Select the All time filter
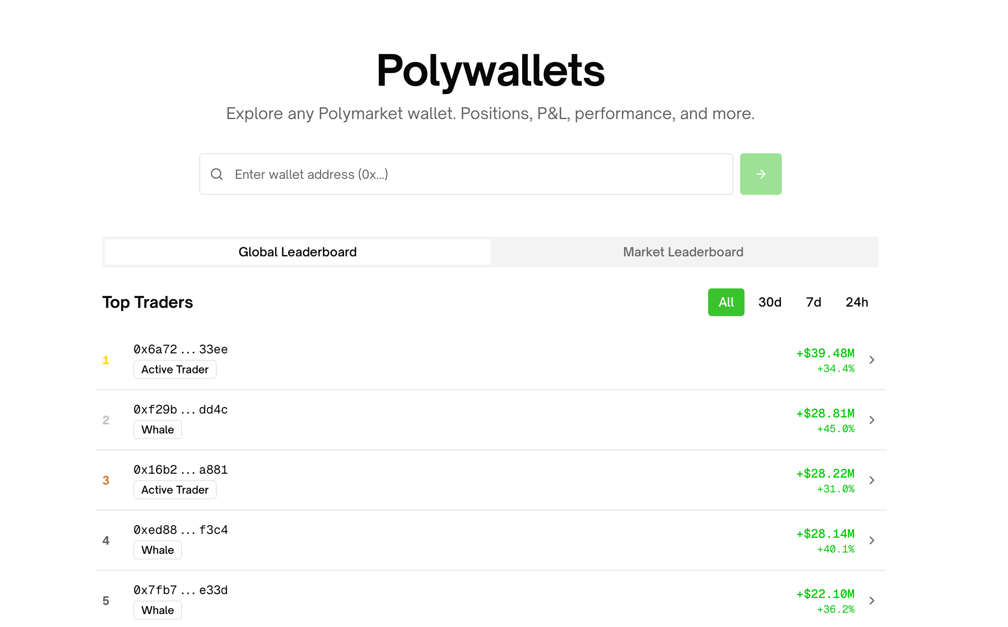Screen dimensions: 1008x627 pyautogui.click(x=726, y=302)
